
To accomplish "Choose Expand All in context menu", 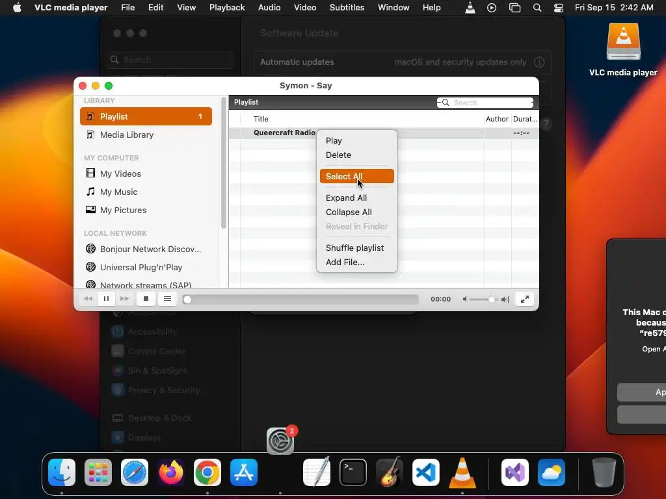I will 357,198.
